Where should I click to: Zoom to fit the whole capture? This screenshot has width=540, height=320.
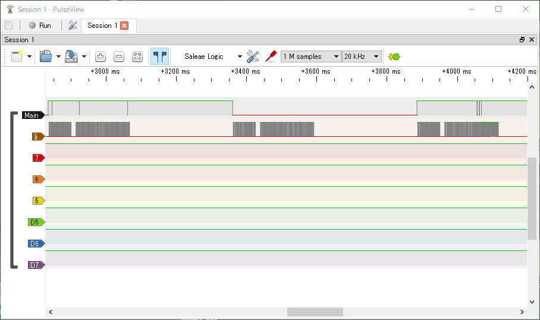click(137, 57)
